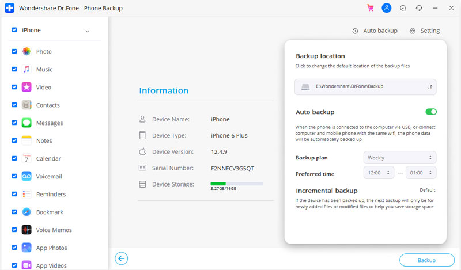Click the Reminders list icon

click(27, 194)
